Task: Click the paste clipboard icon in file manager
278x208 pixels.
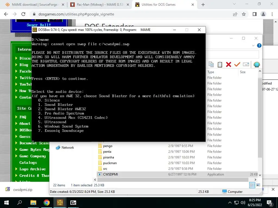Action: [x=220, y=64]
